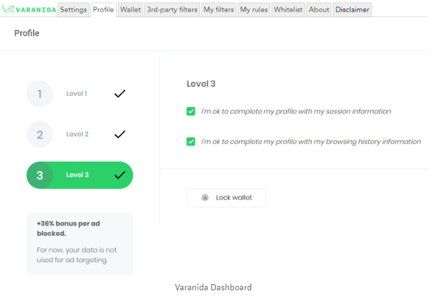Viewport: 438px width, 297px height.
Task: Go to the My filters tab
Action: [x=218, y=10]
